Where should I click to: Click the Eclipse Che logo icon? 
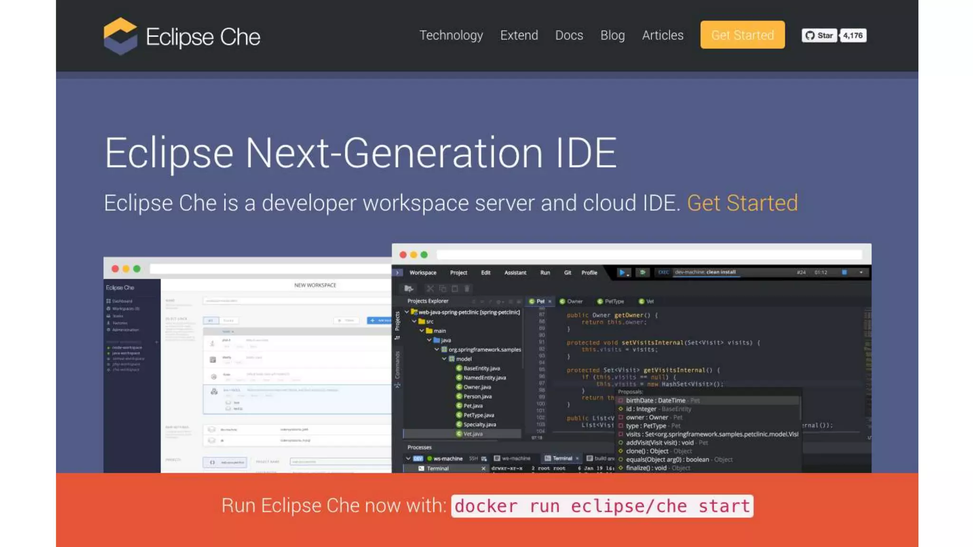click(120, 36)
